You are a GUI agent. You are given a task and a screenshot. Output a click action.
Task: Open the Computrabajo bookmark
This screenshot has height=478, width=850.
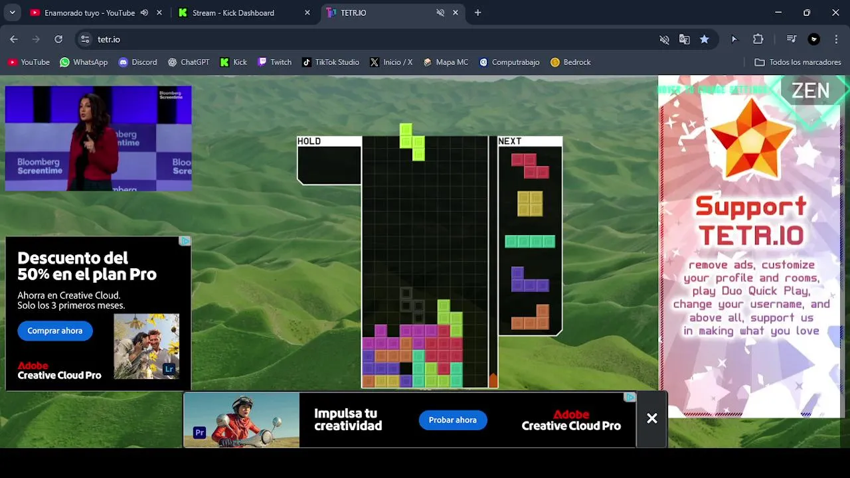[x=509, y=62]
